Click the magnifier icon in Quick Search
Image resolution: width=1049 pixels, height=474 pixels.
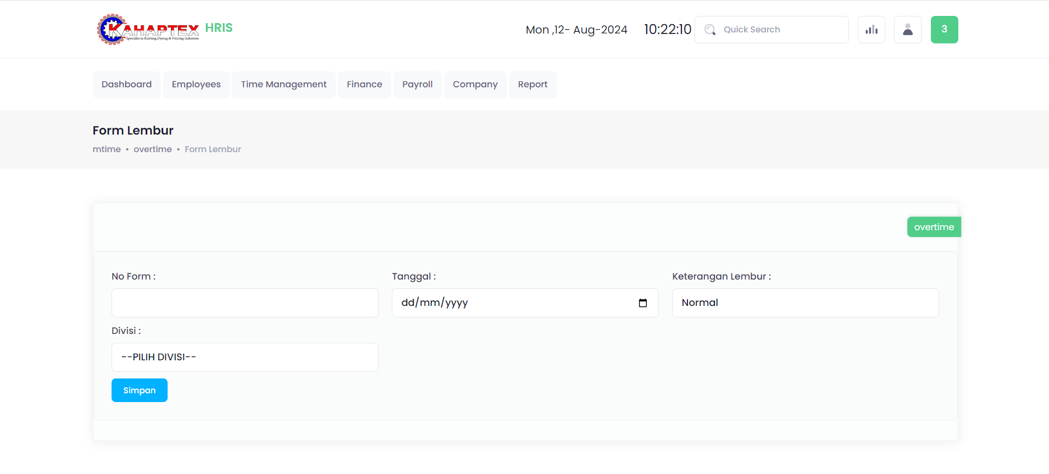click(710, 30)
